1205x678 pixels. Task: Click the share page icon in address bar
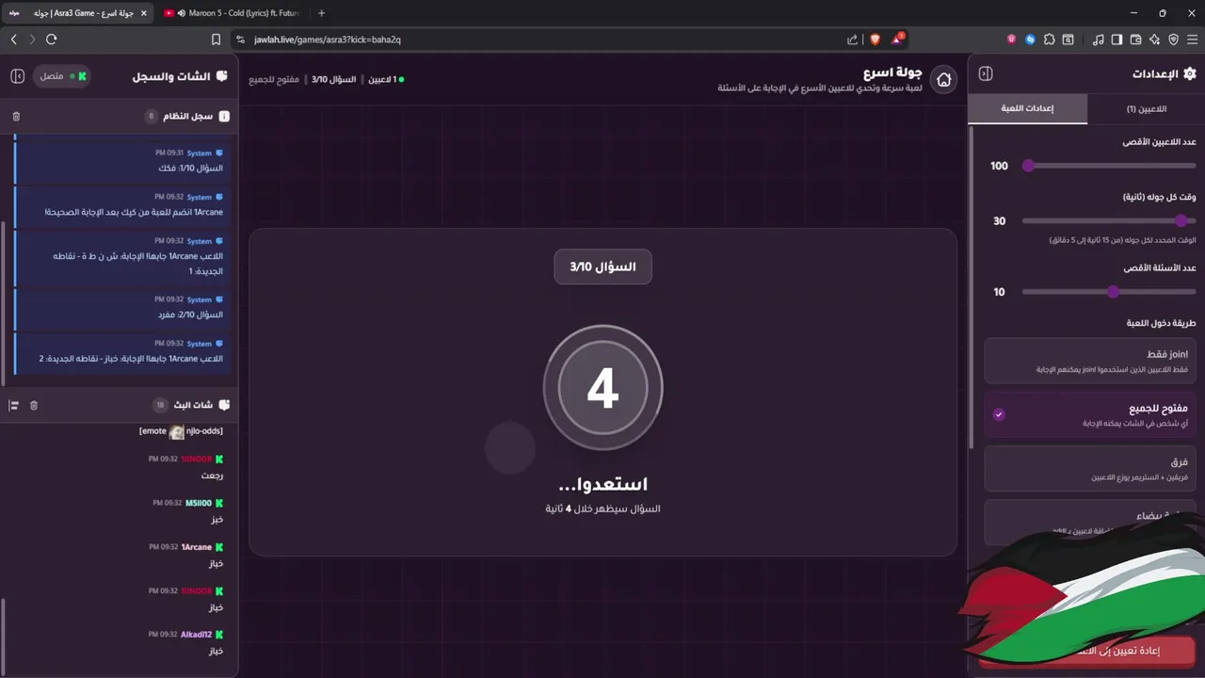click(852, 40)
